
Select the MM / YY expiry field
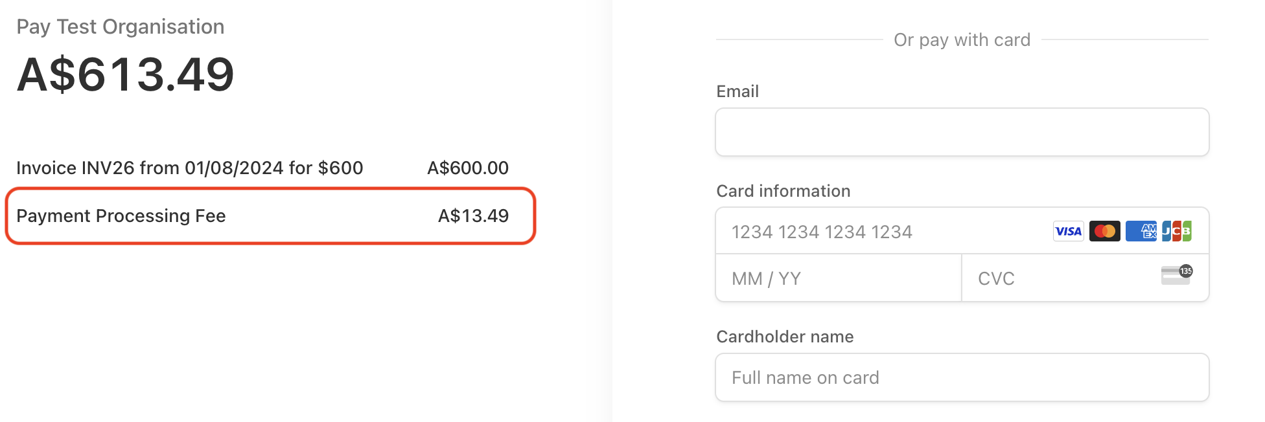click(838, 278)
